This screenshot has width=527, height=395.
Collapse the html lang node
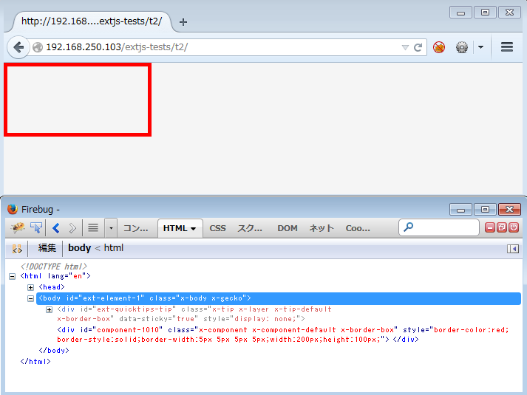pyautogui.click(x=12, y=277)
